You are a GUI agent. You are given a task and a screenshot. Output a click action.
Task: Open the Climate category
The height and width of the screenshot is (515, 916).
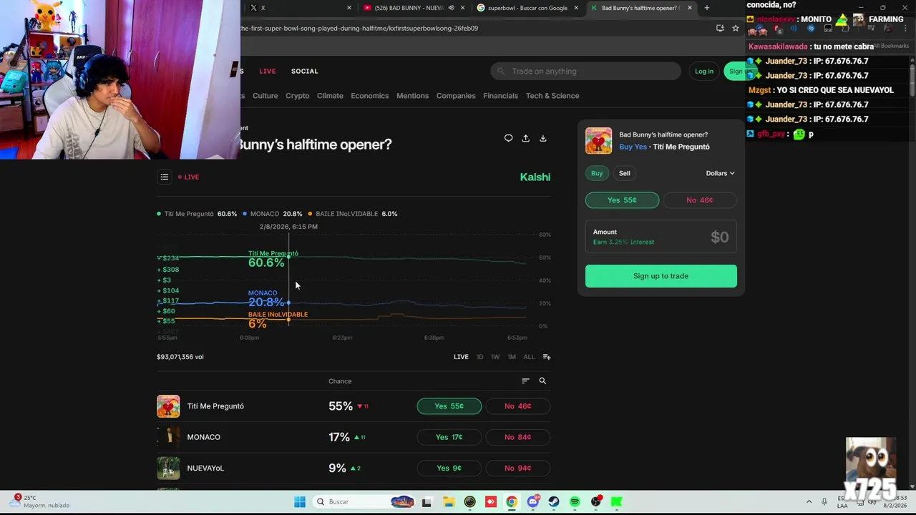point(330,96)
